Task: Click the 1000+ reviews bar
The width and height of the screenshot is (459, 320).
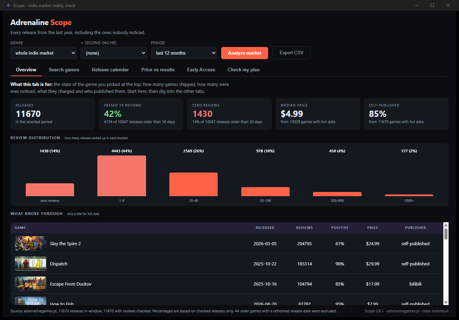Action: [409, 195]
